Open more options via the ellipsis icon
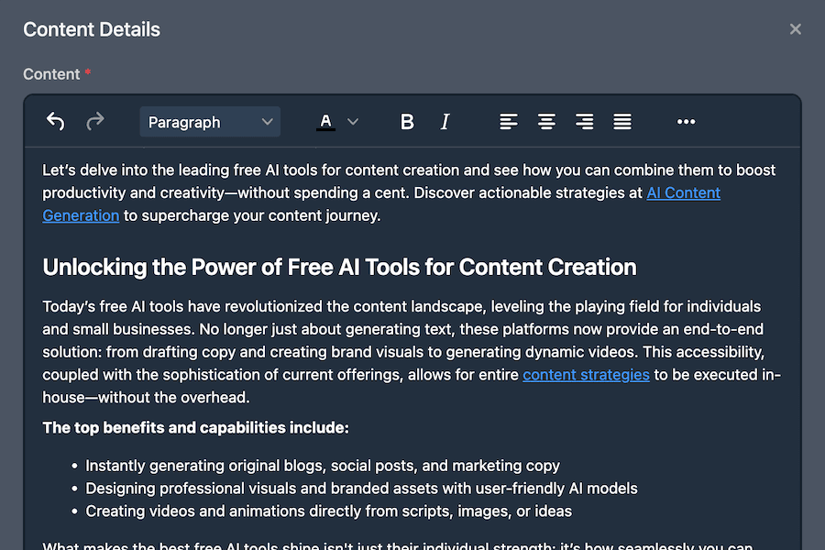The image size is (825, 550). point(686,121)
